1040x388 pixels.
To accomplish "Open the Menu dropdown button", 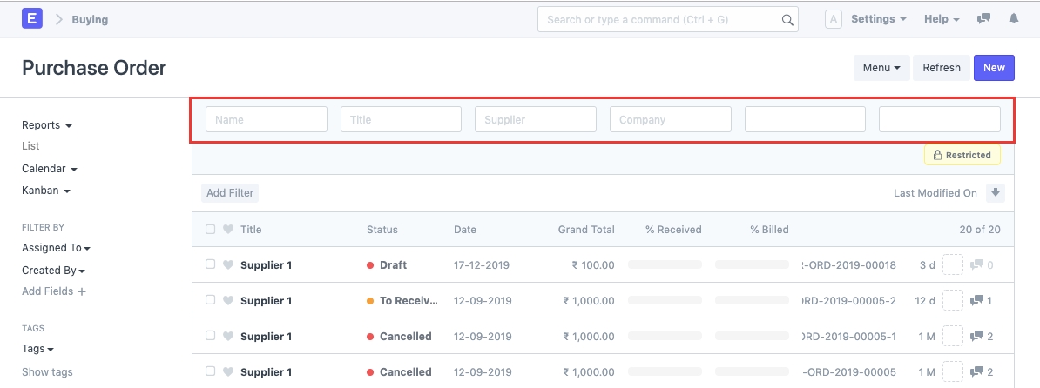I will pyautogui.click(x=881, y=68).
